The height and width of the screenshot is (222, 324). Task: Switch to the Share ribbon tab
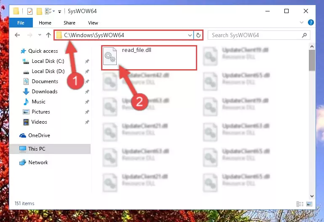pyautogui.click(x=70, y=23)
